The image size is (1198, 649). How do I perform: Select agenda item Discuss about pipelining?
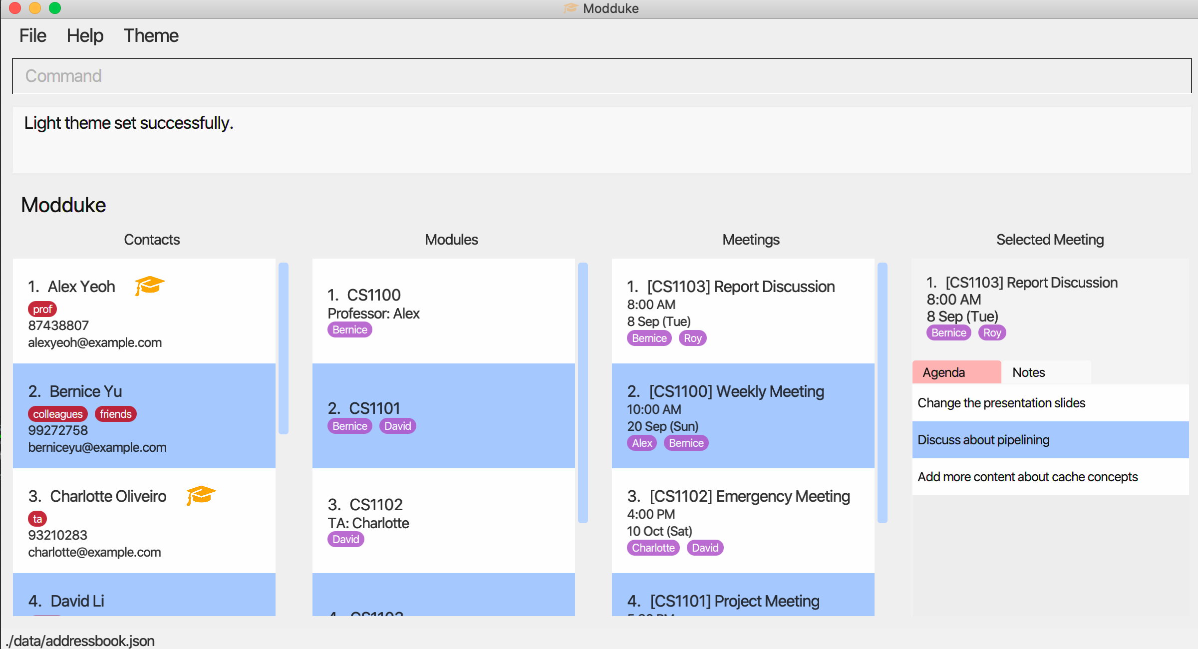tap(1050, 440)
